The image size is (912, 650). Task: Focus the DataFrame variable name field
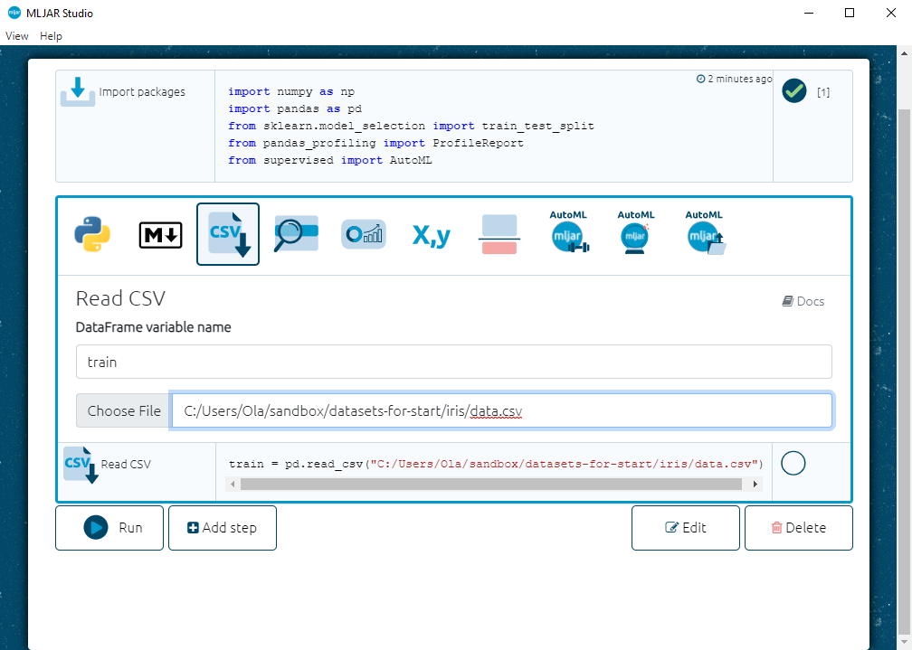pos(453,362)
